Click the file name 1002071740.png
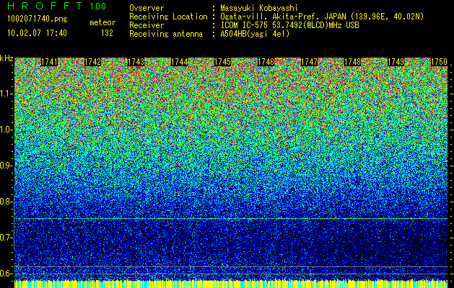The width and height of the screenshot is (454, 288). (x=38, y=19)
